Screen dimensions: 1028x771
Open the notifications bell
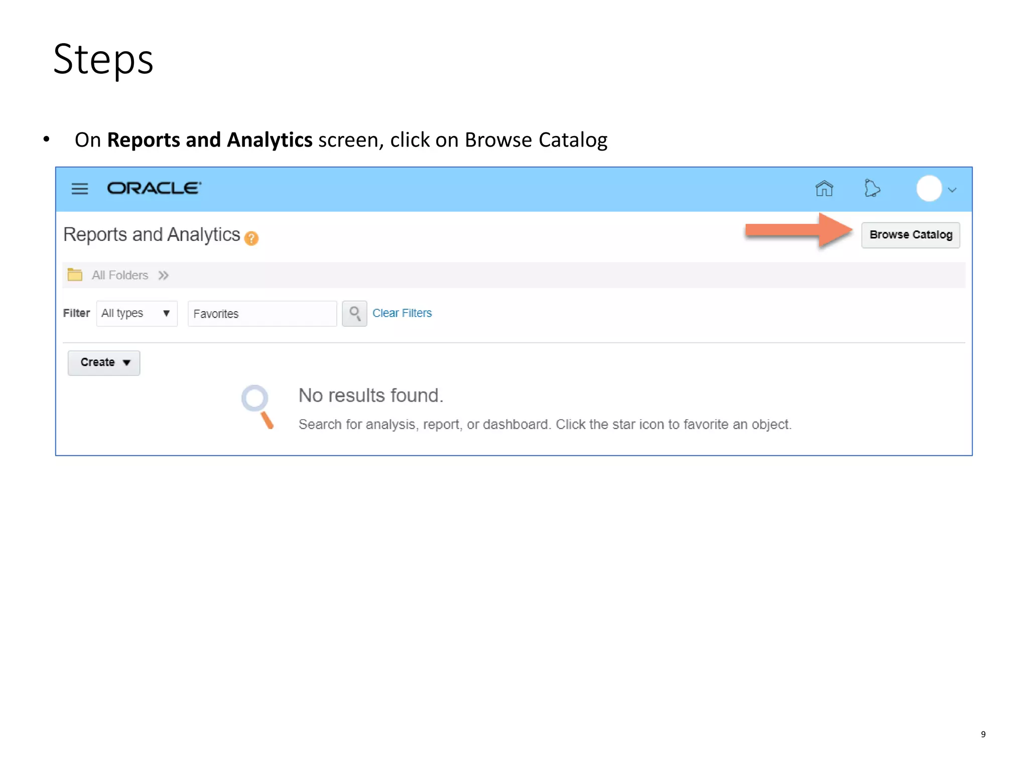pos(872,189)
